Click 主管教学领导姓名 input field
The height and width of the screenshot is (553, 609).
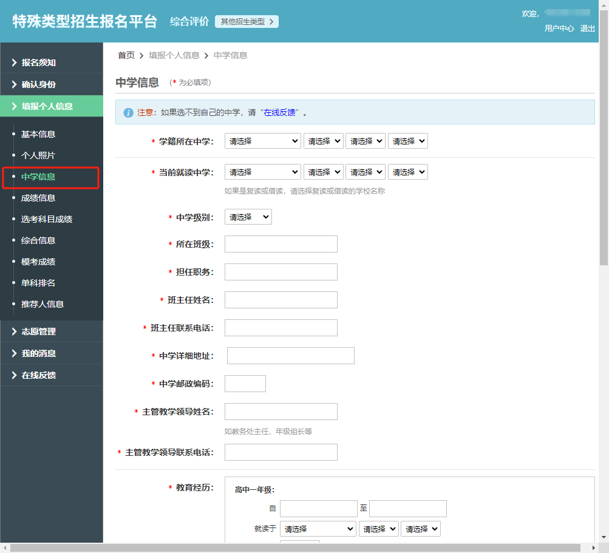[x=281, y=412]
